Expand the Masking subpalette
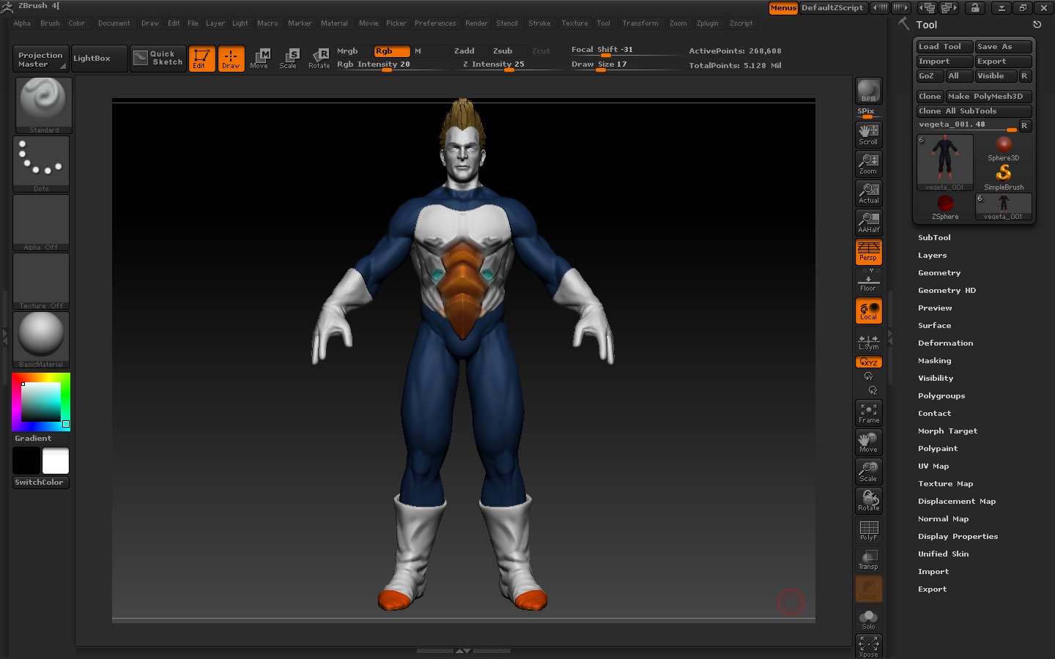The image size is (1055, 659). (935, 361)
